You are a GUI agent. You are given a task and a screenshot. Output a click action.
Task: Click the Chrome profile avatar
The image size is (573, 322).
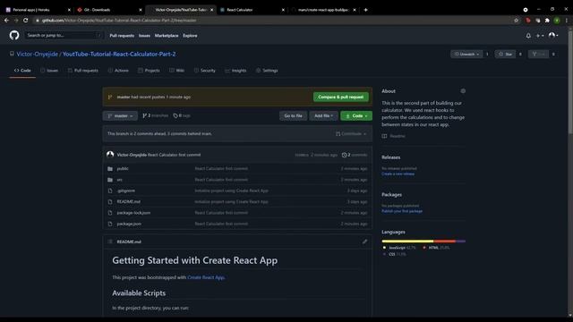(557, 20)
